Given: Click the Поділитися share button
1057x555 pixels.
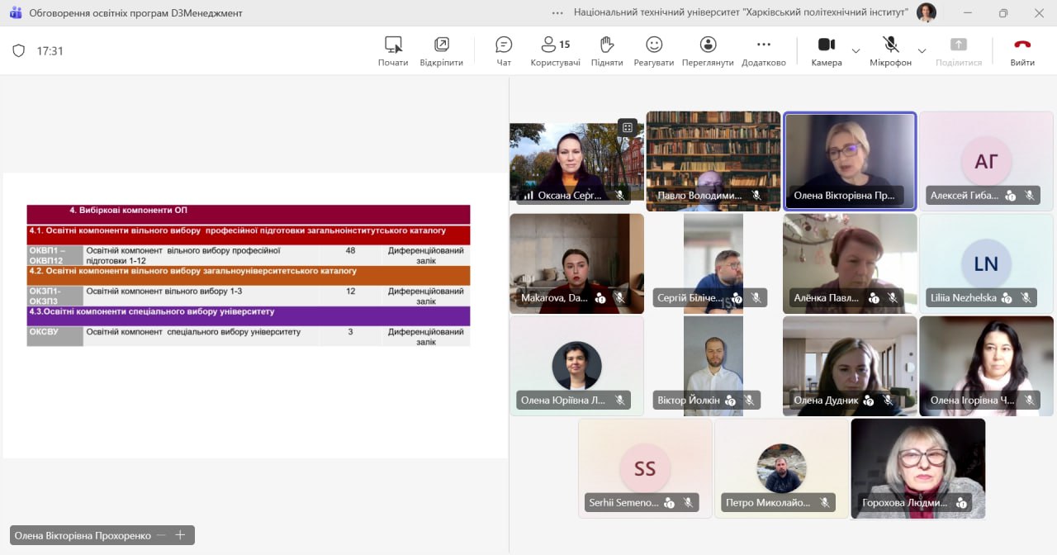Looking at the screenshot, I should pos(959,50).
